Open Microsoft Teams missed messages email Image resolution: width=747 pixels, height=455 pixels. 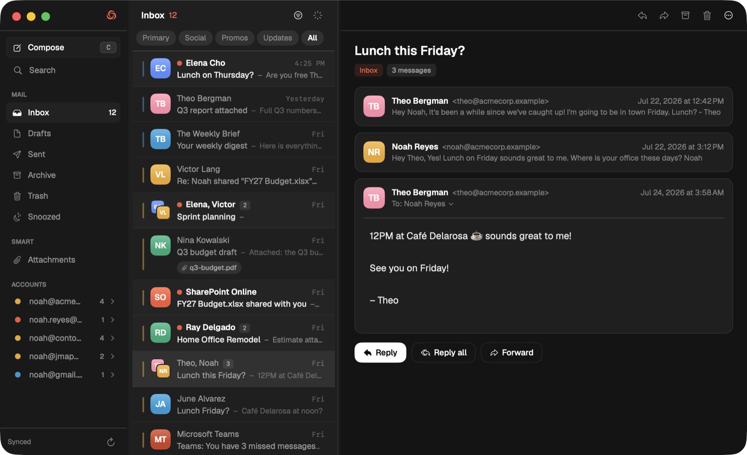point(234,439)
